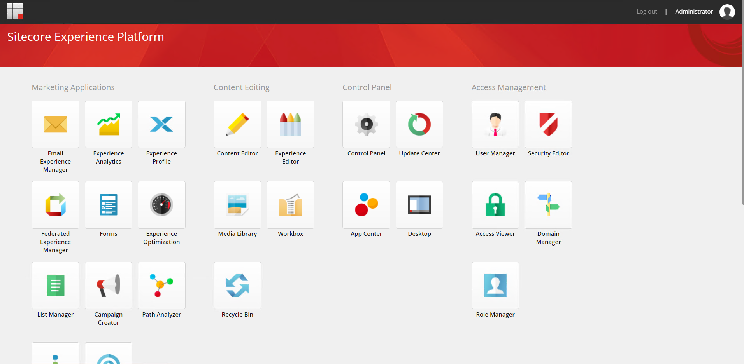Launch the Forms application
This screenshot has width=744, height=364.
[109, 205]
